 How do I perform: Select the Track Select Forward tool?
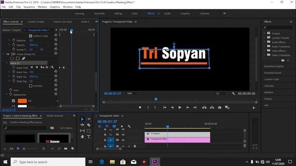(x=88, y=119)
